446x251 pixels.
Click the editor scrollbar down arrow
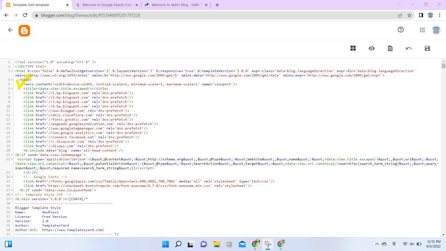(443, 235)
